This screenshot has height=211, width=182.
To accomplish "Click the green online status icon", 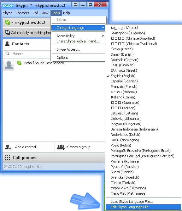I will click(x=8, y=22).
